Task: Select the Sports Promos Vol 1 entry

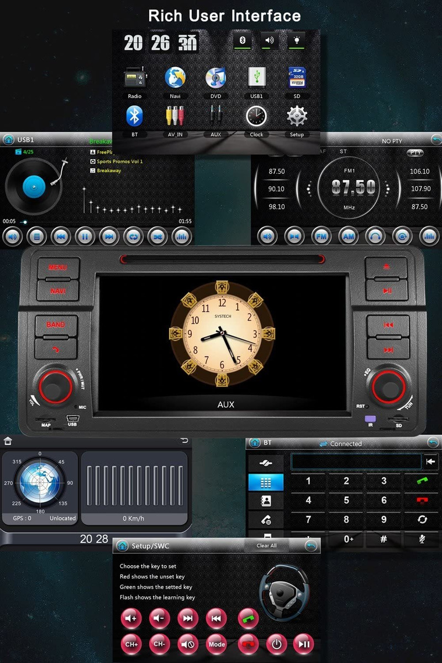Action: pos(119,161)
